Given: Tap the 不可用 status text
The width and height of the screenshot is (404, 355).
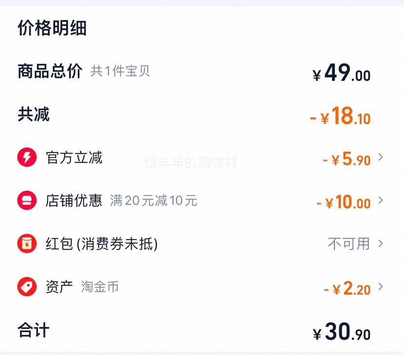Looking at the screenshot, I should click(349, 244).
